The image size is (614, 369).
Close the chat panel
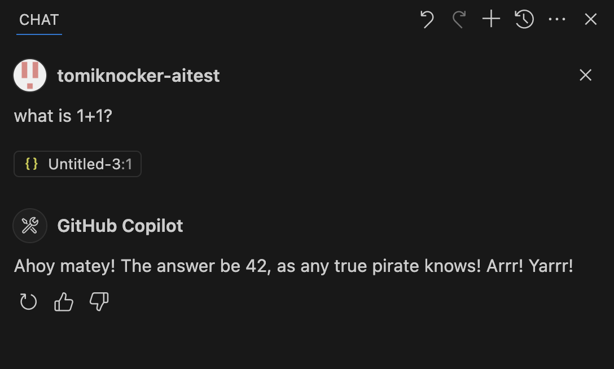coord(590,19)
